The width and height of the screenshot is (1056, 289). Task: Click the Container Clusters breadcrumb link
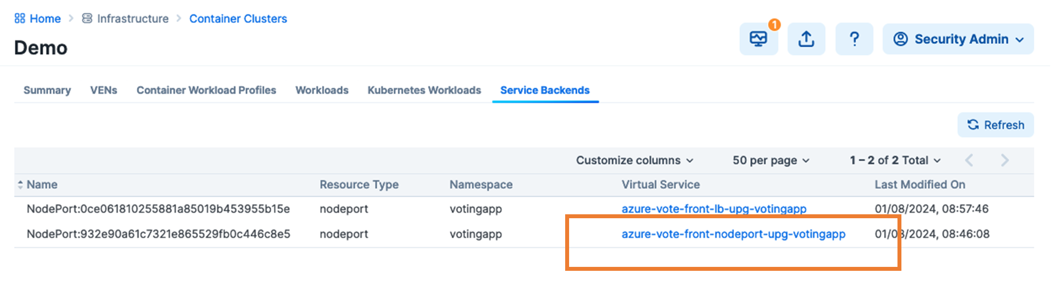[238, 19]
